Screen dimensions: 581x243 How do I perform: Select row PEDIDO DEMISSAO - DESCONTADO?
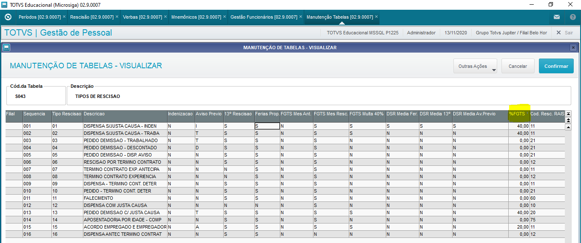[285, 148]
